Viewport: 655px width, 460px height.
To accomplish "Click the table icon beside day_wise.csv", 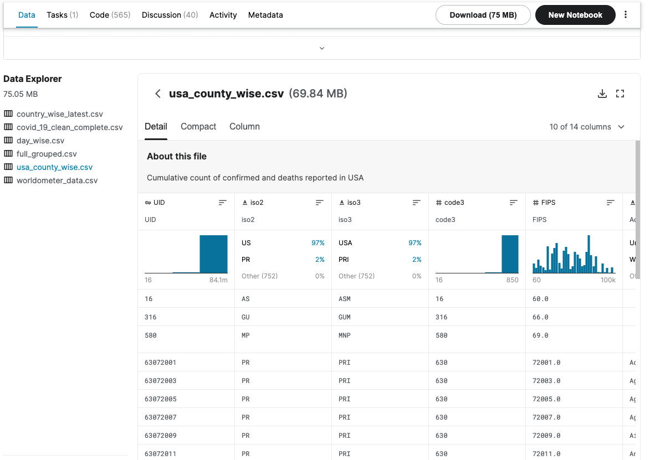I will pos(7,140).
